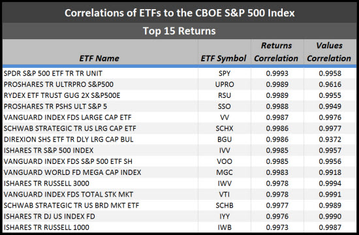Viewport: 359px width, 235px height.
Task: Select the VOO ticker cell
Action: point(225,161)
